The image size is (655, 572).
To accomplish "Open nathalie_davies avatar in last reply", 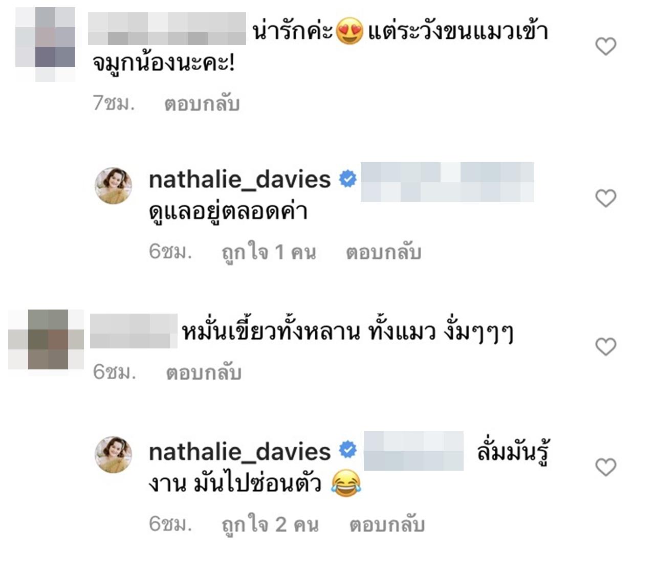I will [114, 455].
